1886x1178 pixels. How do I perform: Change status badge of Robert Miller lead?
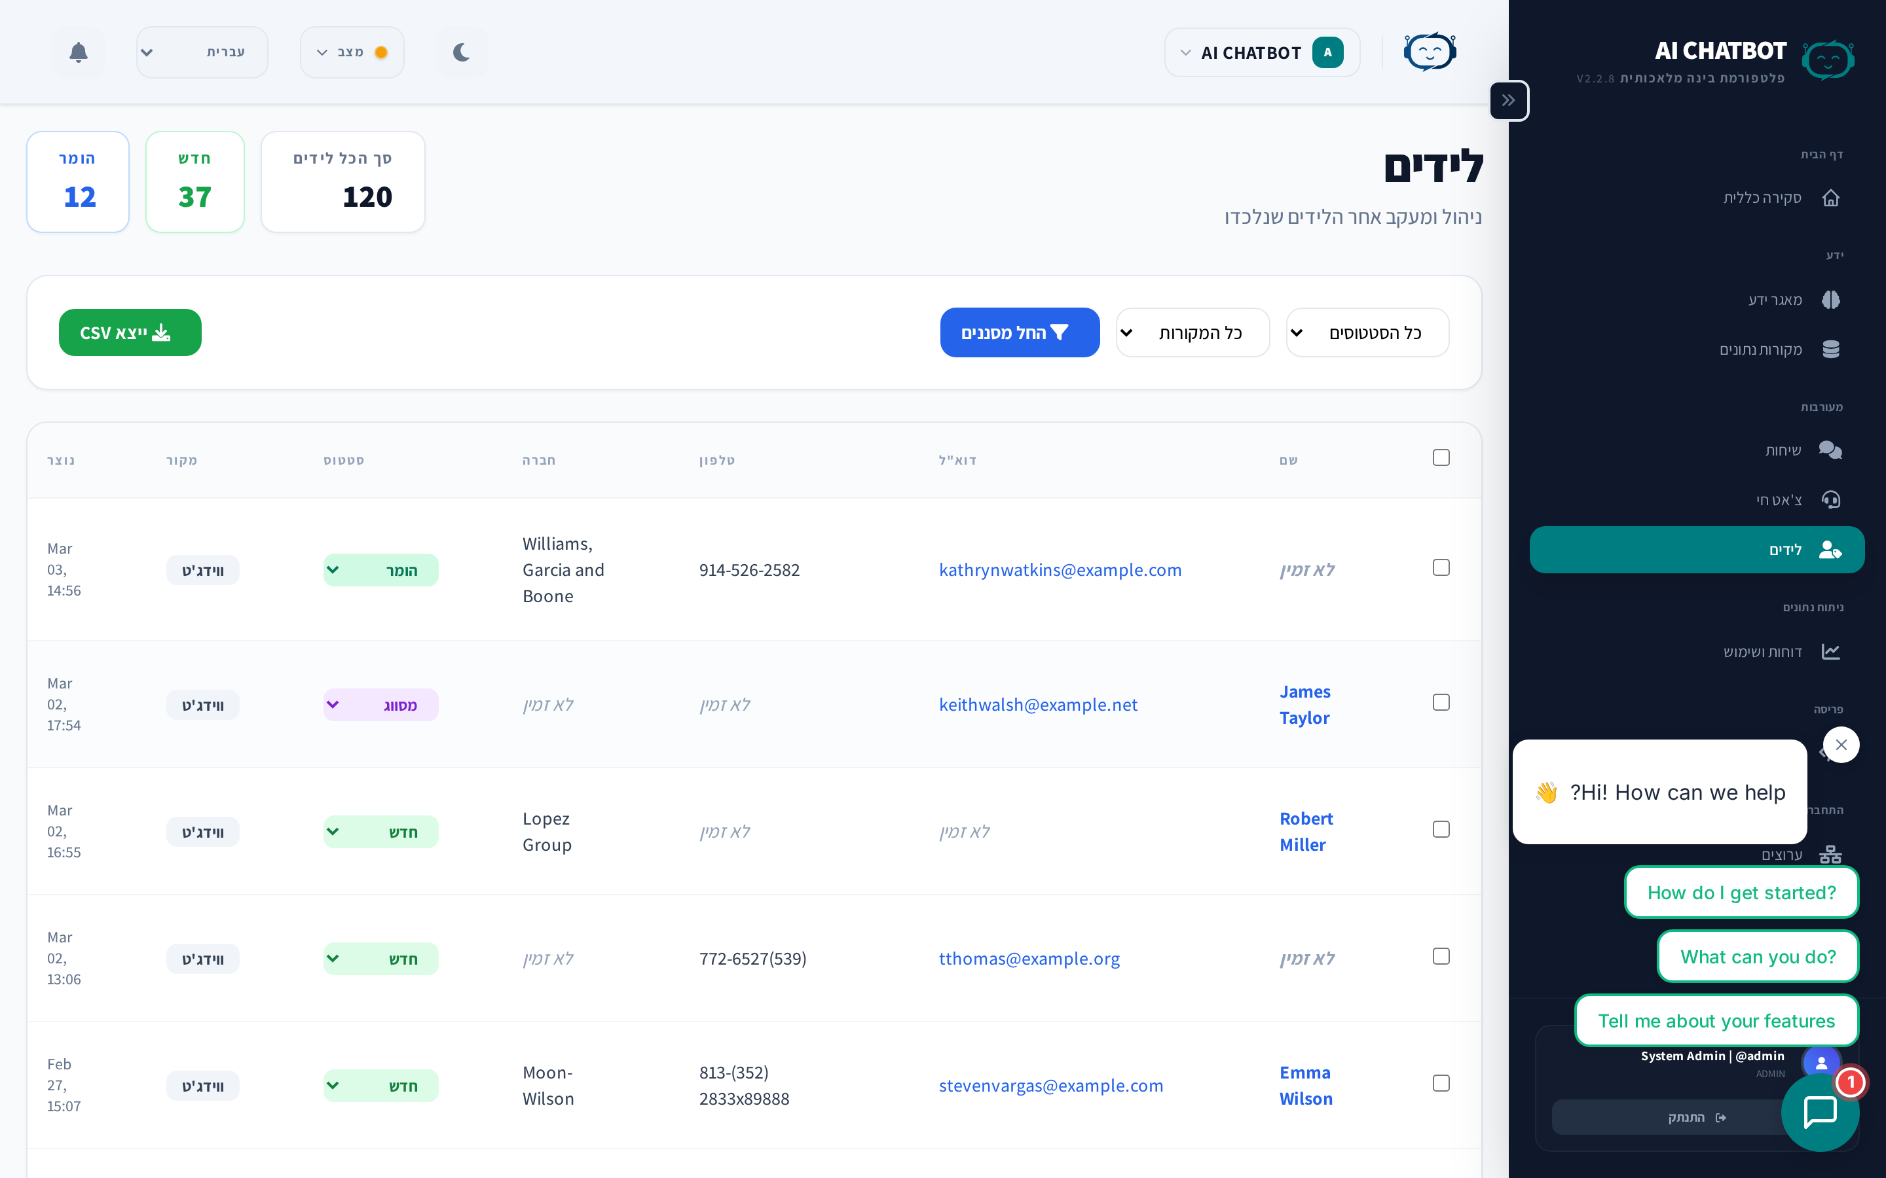click(380, 832)
